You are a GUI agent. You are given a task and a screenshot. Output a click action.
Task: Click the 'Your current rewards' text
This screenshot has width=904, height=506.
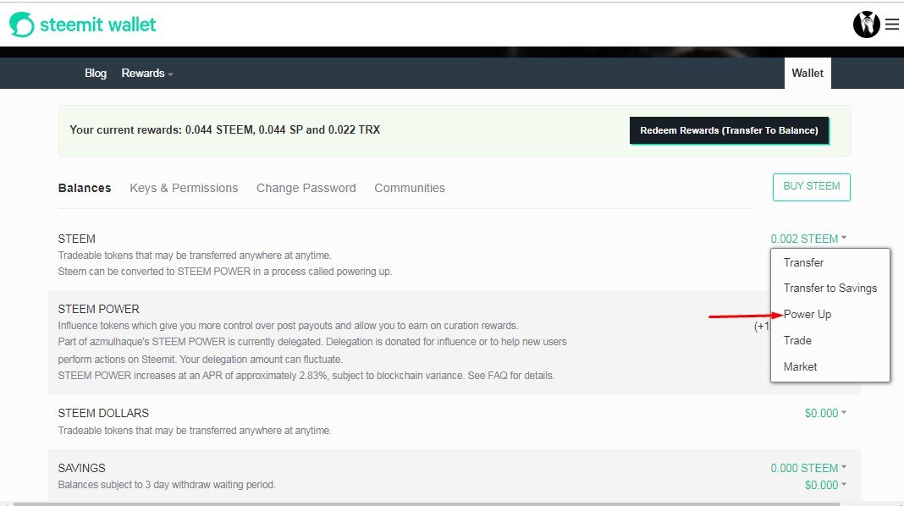(224, 129)
